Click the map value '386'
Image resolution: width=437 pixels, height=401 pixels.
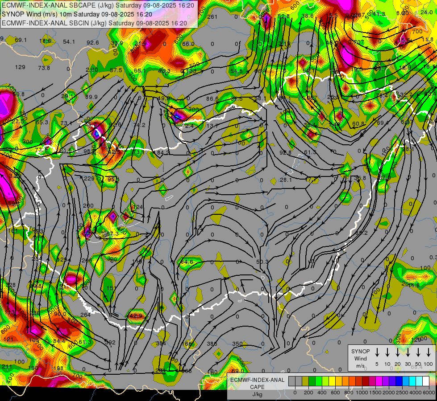(212, 344)
